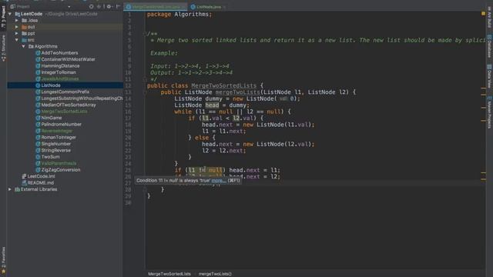The width and height of the screenshot is (493, 277).
Task: Open the Favorites tool window tab
Action: pos(3,260)
